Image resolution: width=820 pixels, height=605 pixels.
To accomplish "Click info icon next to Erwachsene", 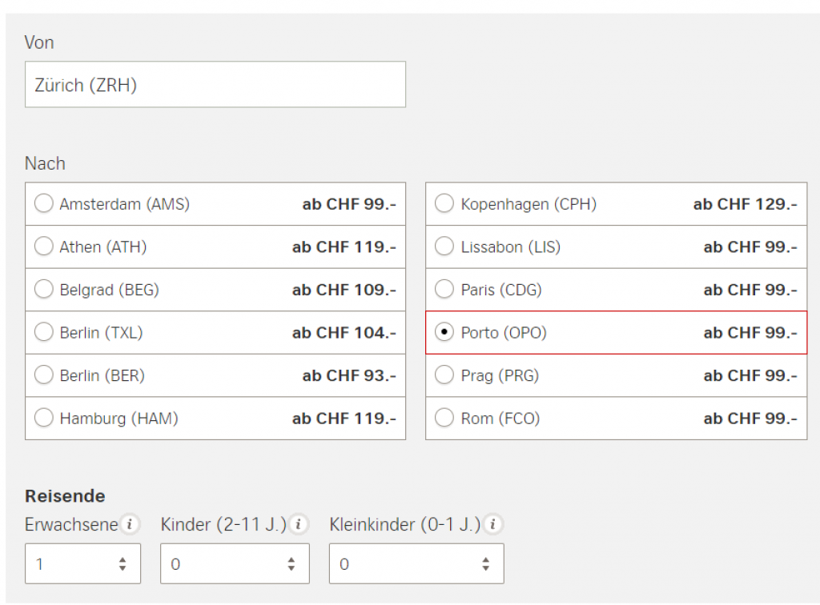I will [x=130, y=525].
